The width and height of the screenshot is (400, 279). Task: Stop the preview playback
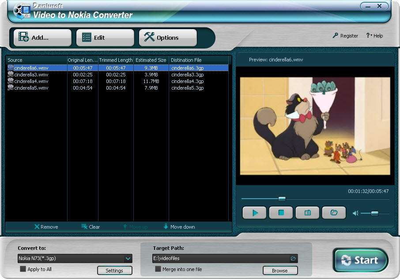pos(281,213)
